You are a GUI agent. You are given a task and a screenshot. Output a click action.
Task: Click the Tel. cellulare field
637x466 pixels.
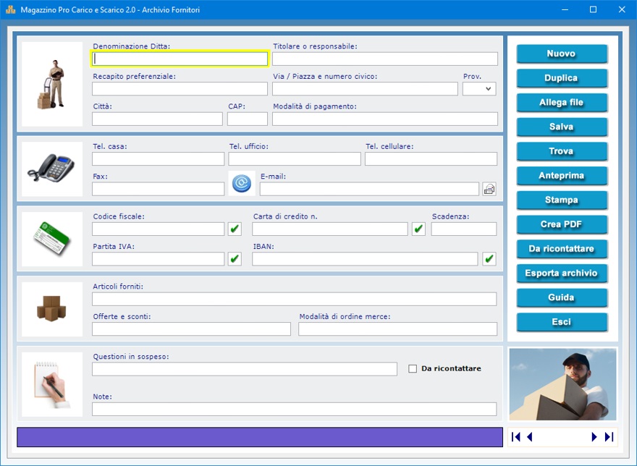[x=431, y=159]
